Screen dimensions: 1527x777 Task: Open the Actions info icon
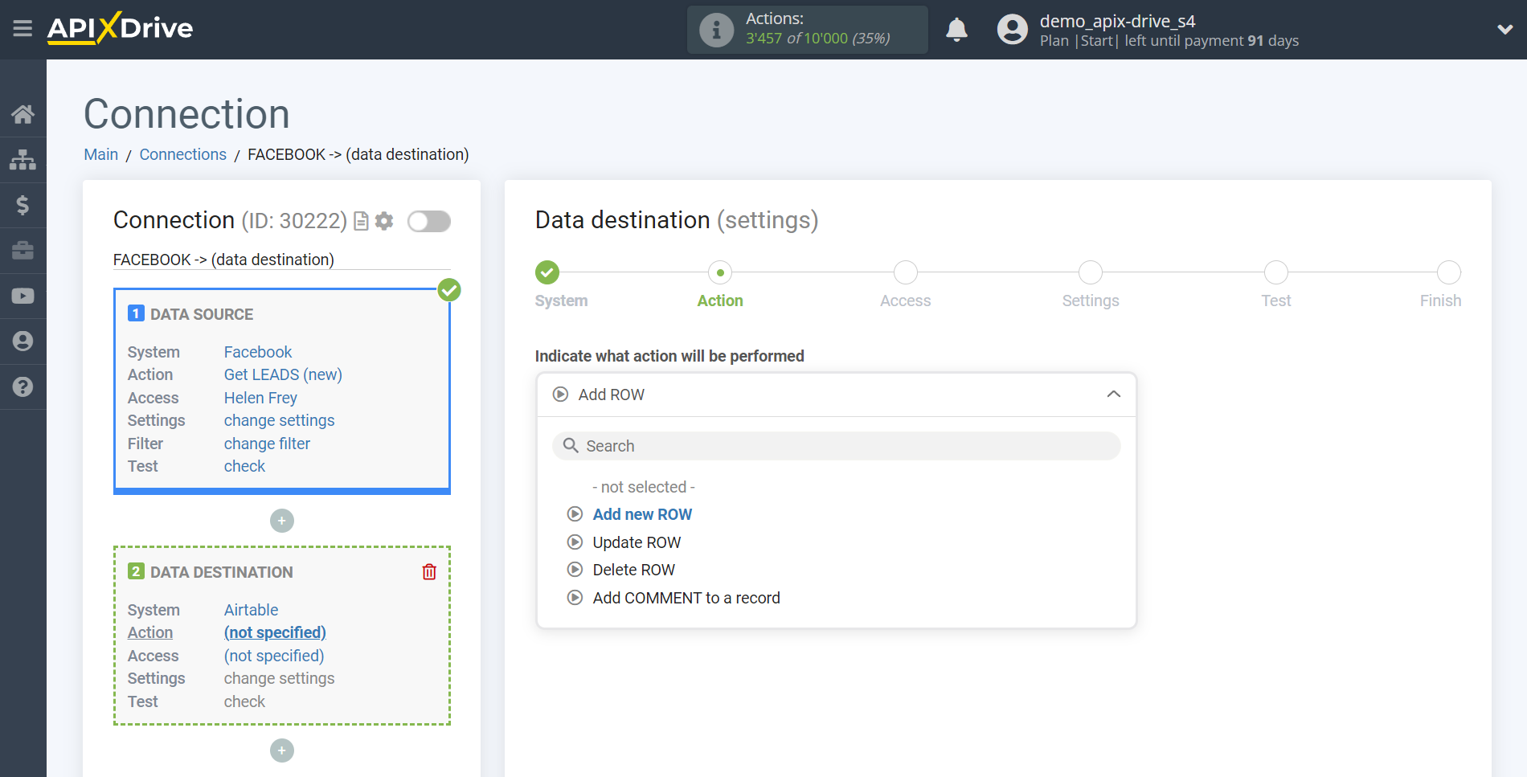pos(716,30)
